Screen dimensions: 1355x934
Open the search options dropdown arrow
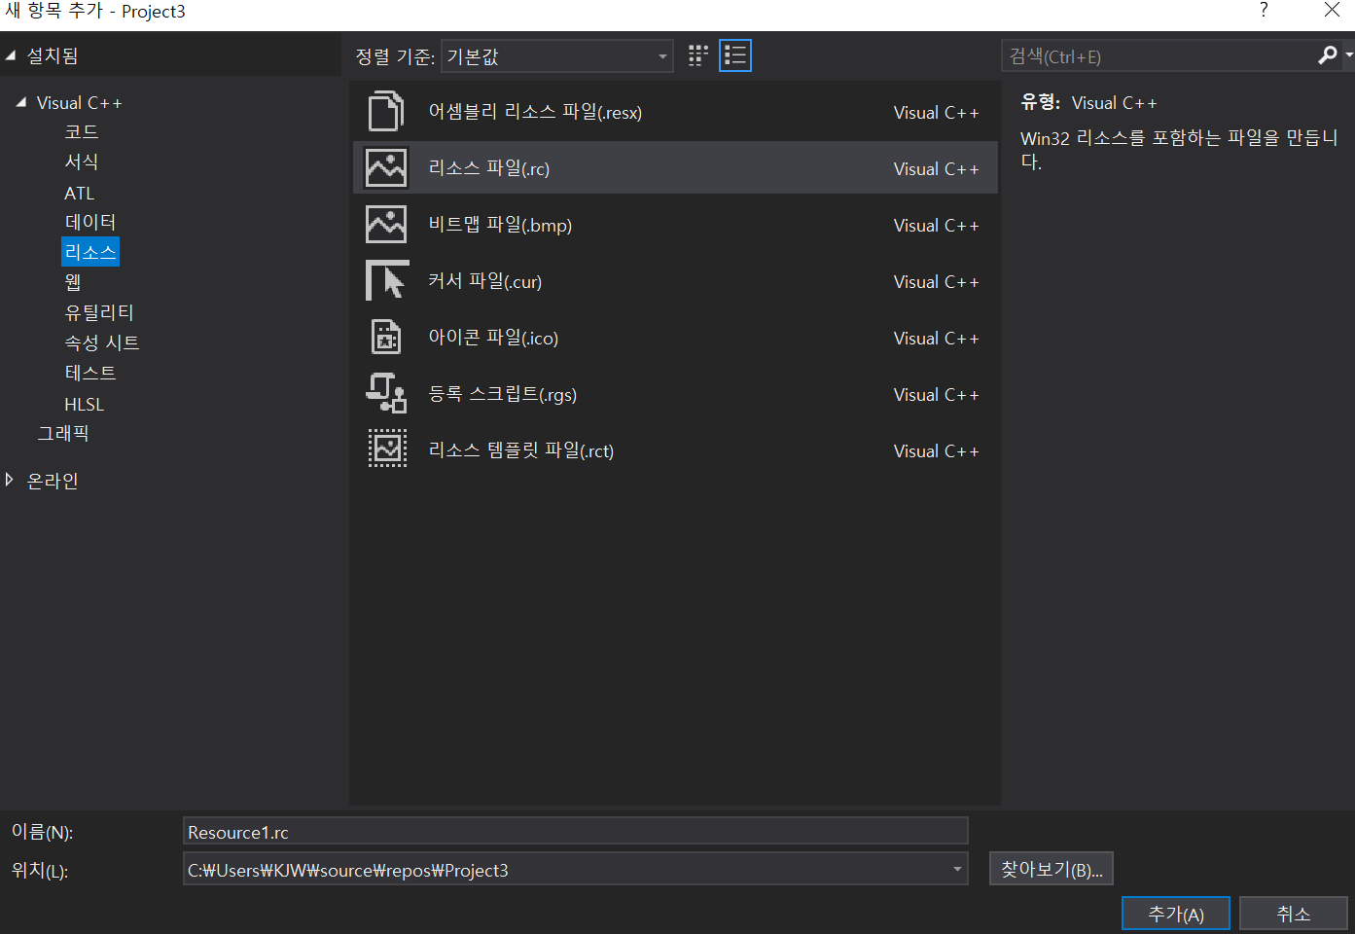(x=1349, y=55)
